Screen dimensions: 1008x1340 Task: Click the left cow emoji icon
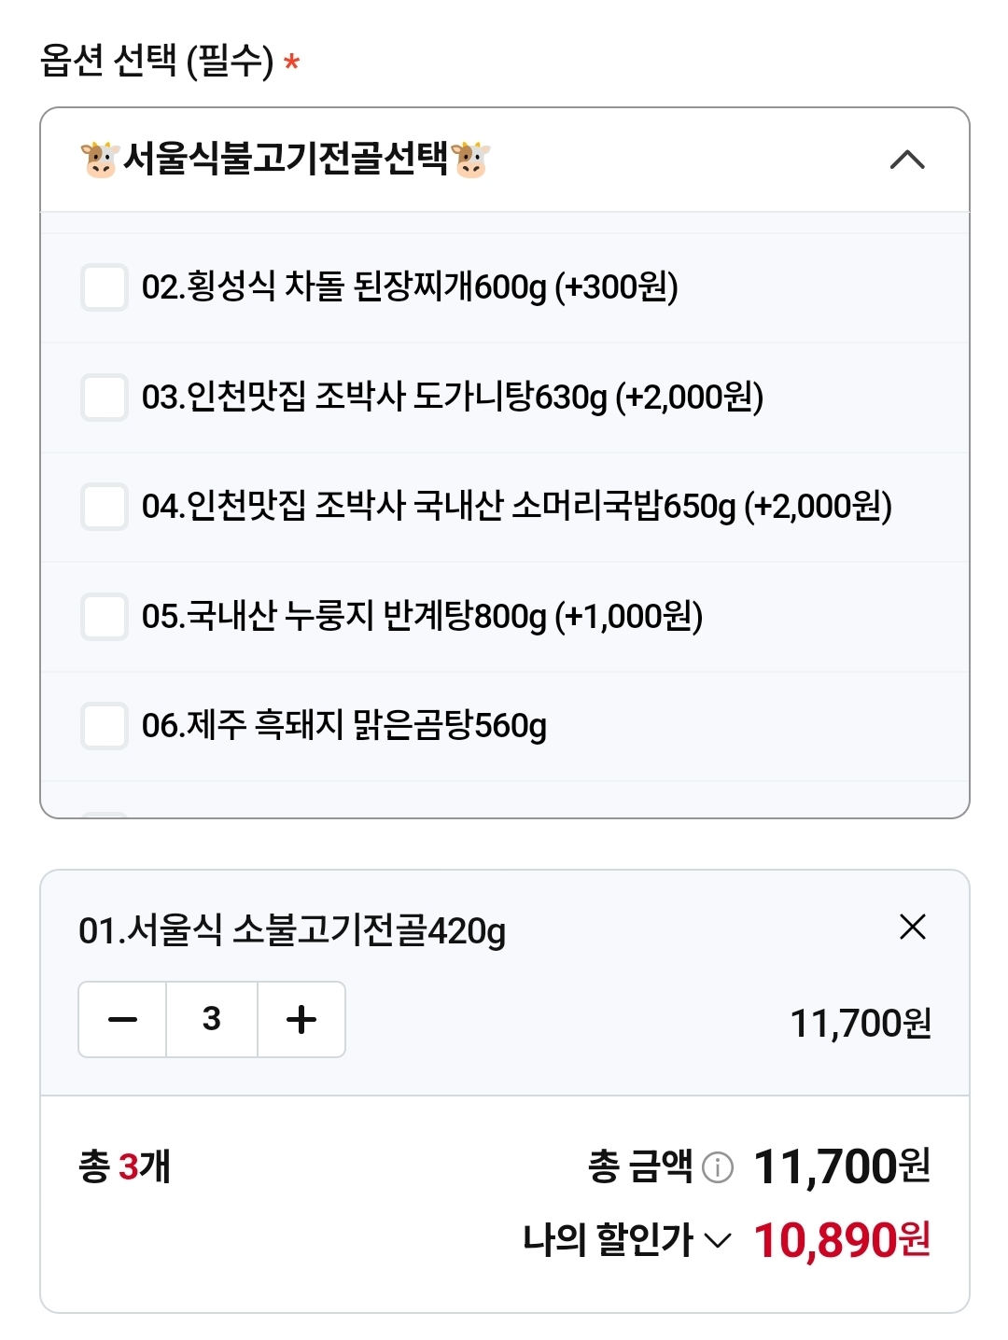click(x=100, y=160)
